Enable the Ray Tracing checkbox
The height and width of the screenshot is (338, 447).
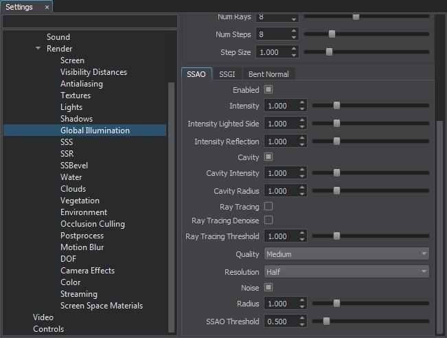268,206
